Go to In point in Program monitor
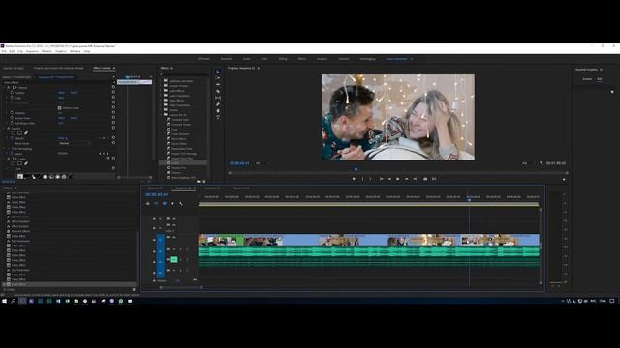 [x=381, y=179]
